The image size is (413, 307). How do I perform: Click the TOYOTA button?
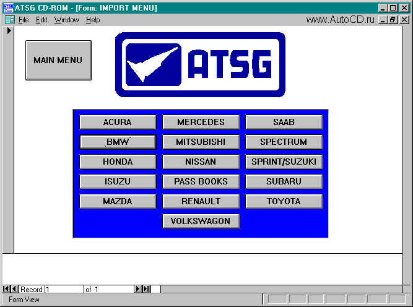point(284,201)
